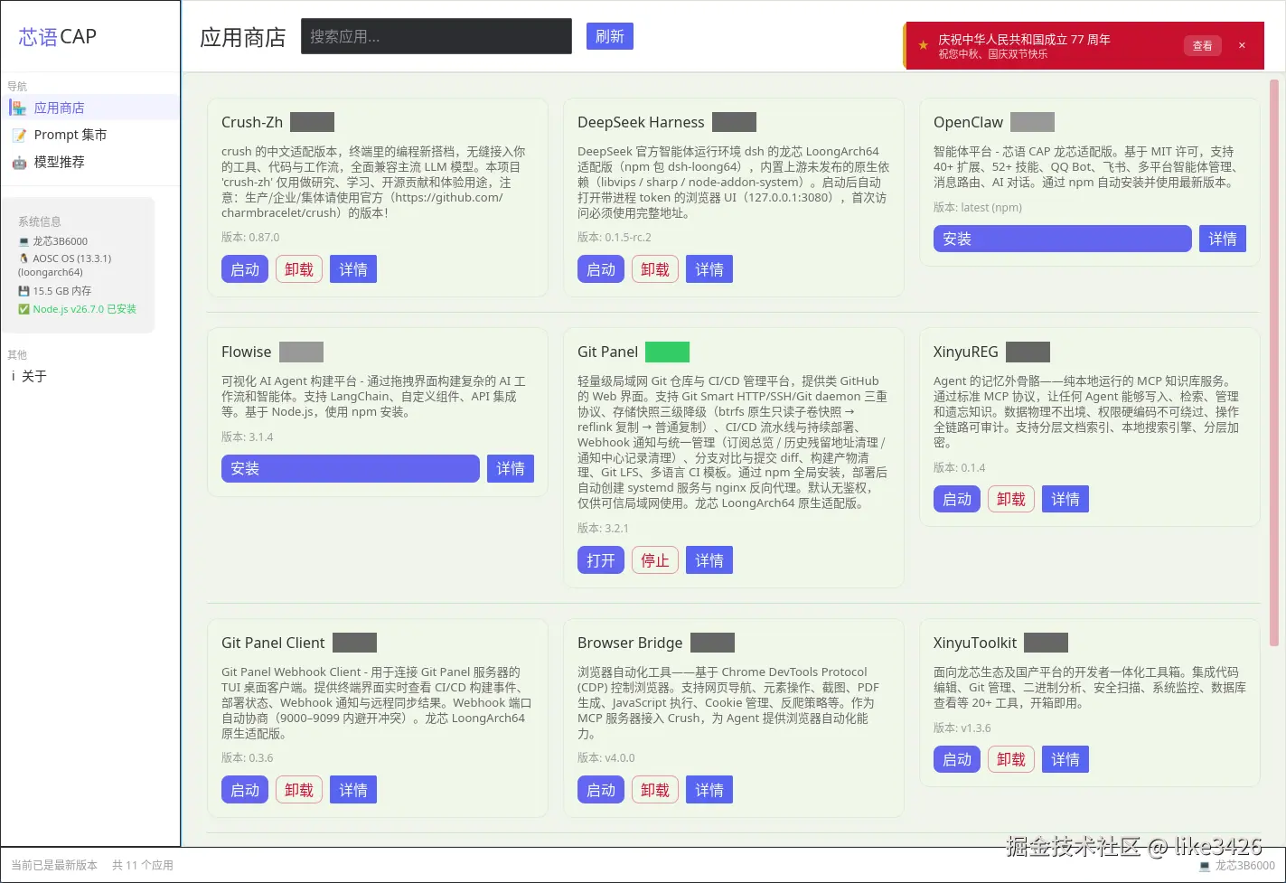Uninstall XinyuREG using 卸载
1286x883 pixels.
tap(1011, 499)
